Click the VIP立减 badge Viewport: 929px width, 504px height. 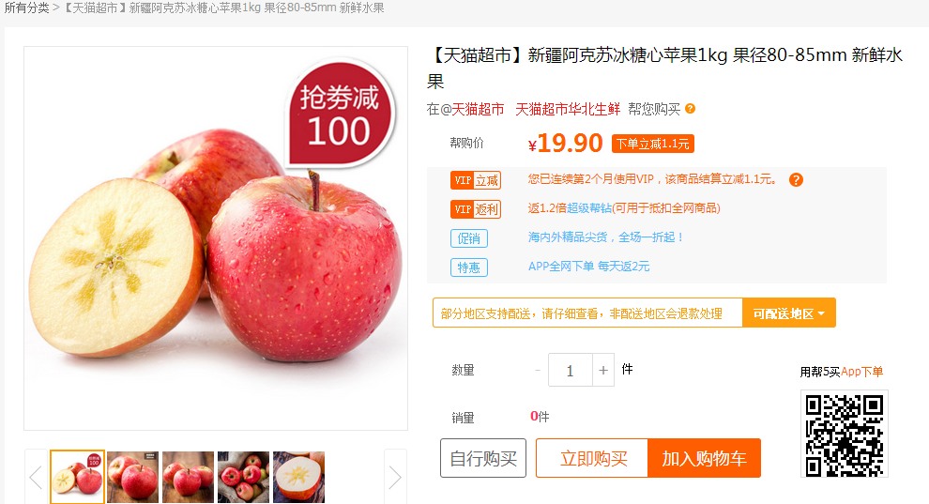(x=476, y=180)
